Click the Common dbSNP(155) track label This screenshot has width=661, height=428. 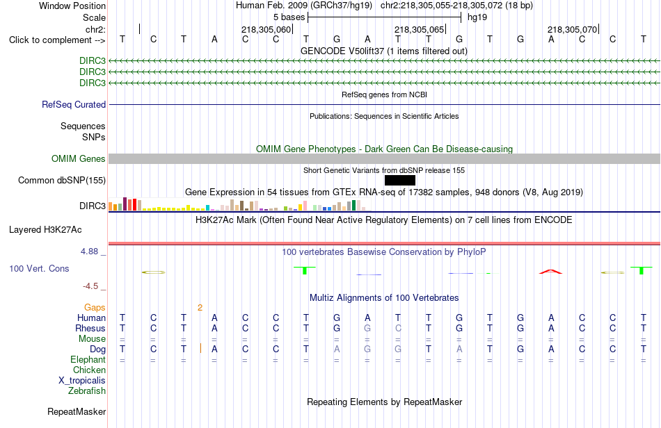coord(61,180)
